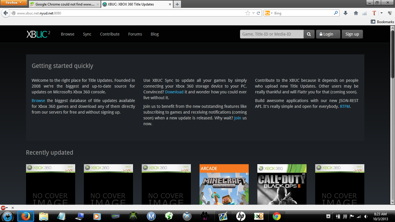
Task: Reload the page with refresh icon
Action: 258,13
